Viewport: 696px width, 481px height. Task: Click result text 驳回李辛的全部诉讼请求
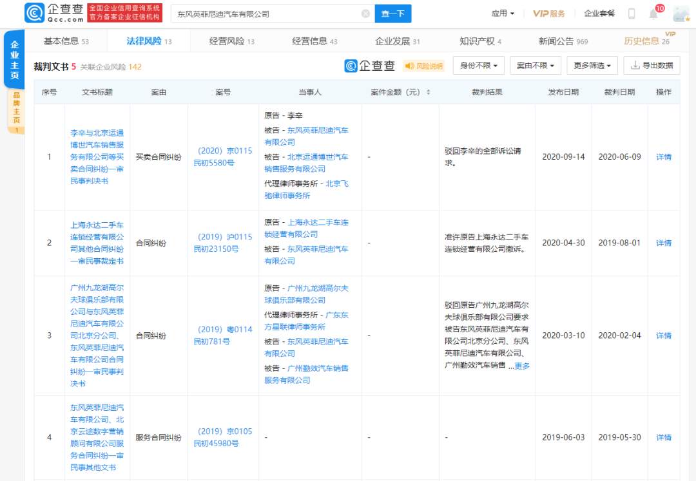click(x=483, y=157)
